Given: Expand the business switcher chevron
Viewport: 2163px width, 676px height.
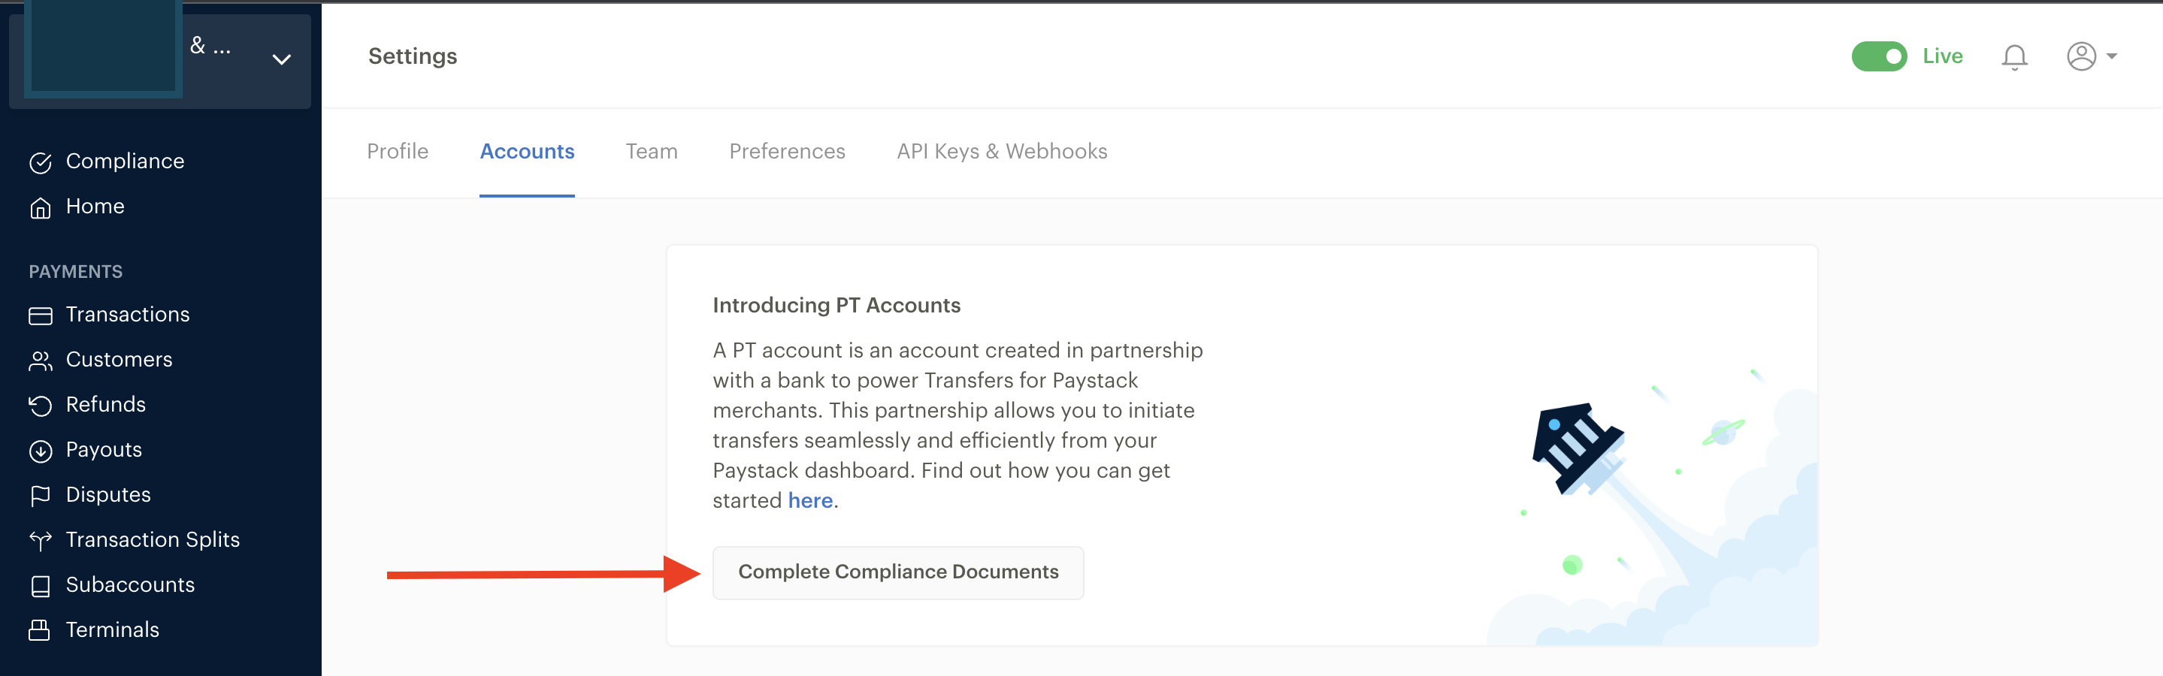Looking at the screenshot, I should (281, 59).
